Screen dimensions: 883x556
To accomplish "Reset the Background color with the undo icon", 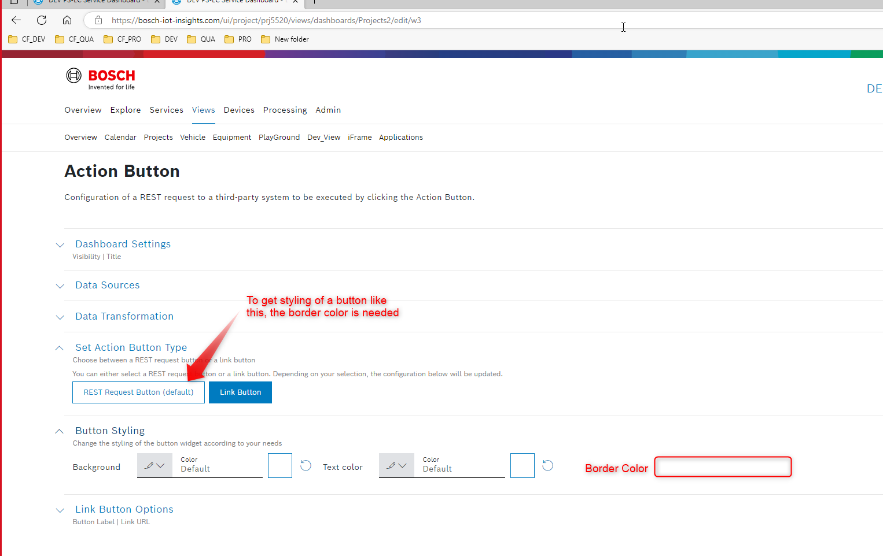I will pyautogui.click(x=306, y=466).
